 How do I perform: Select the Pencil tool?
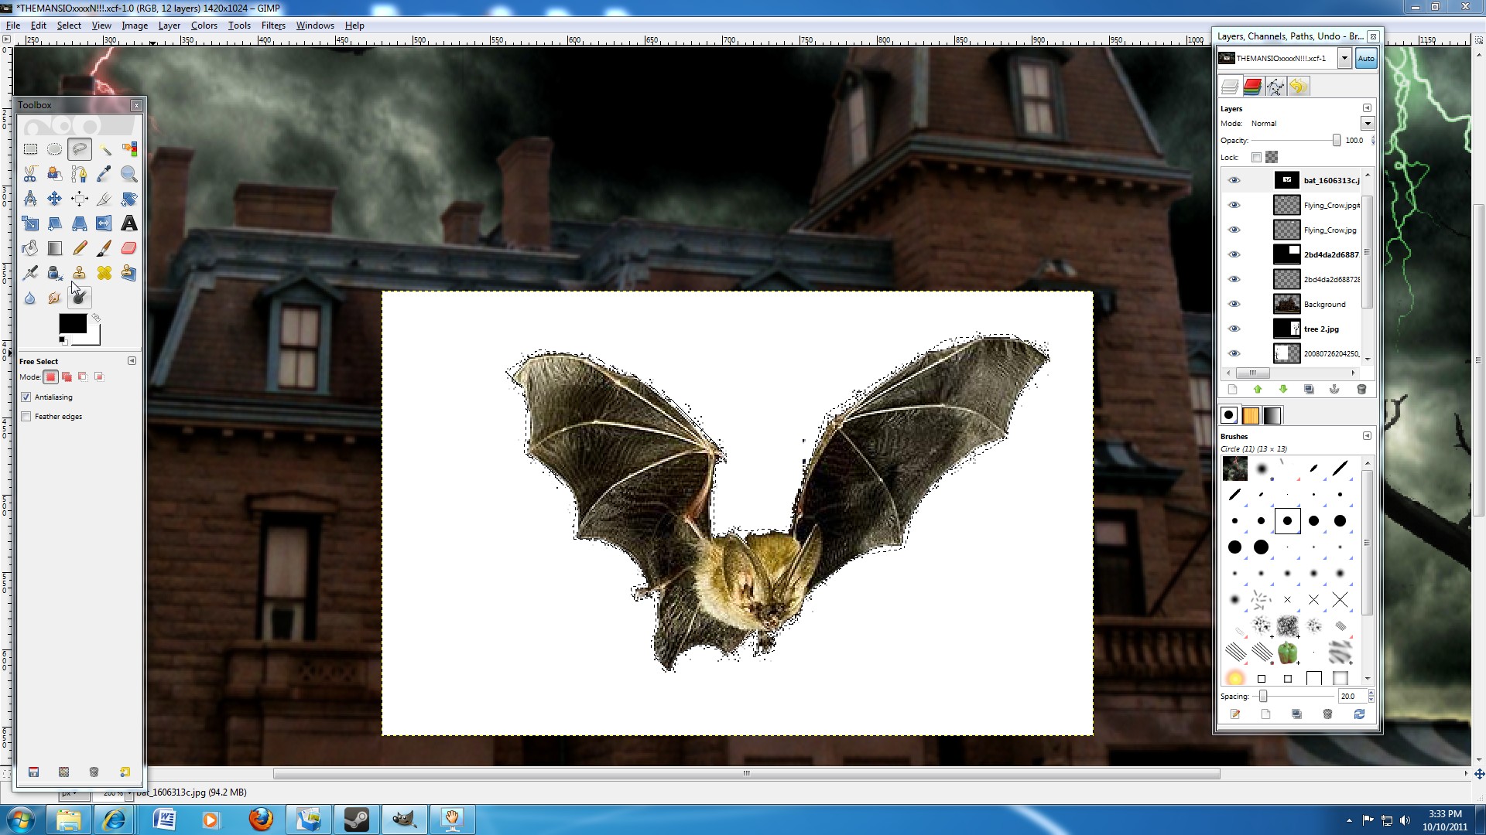[79, 248]
